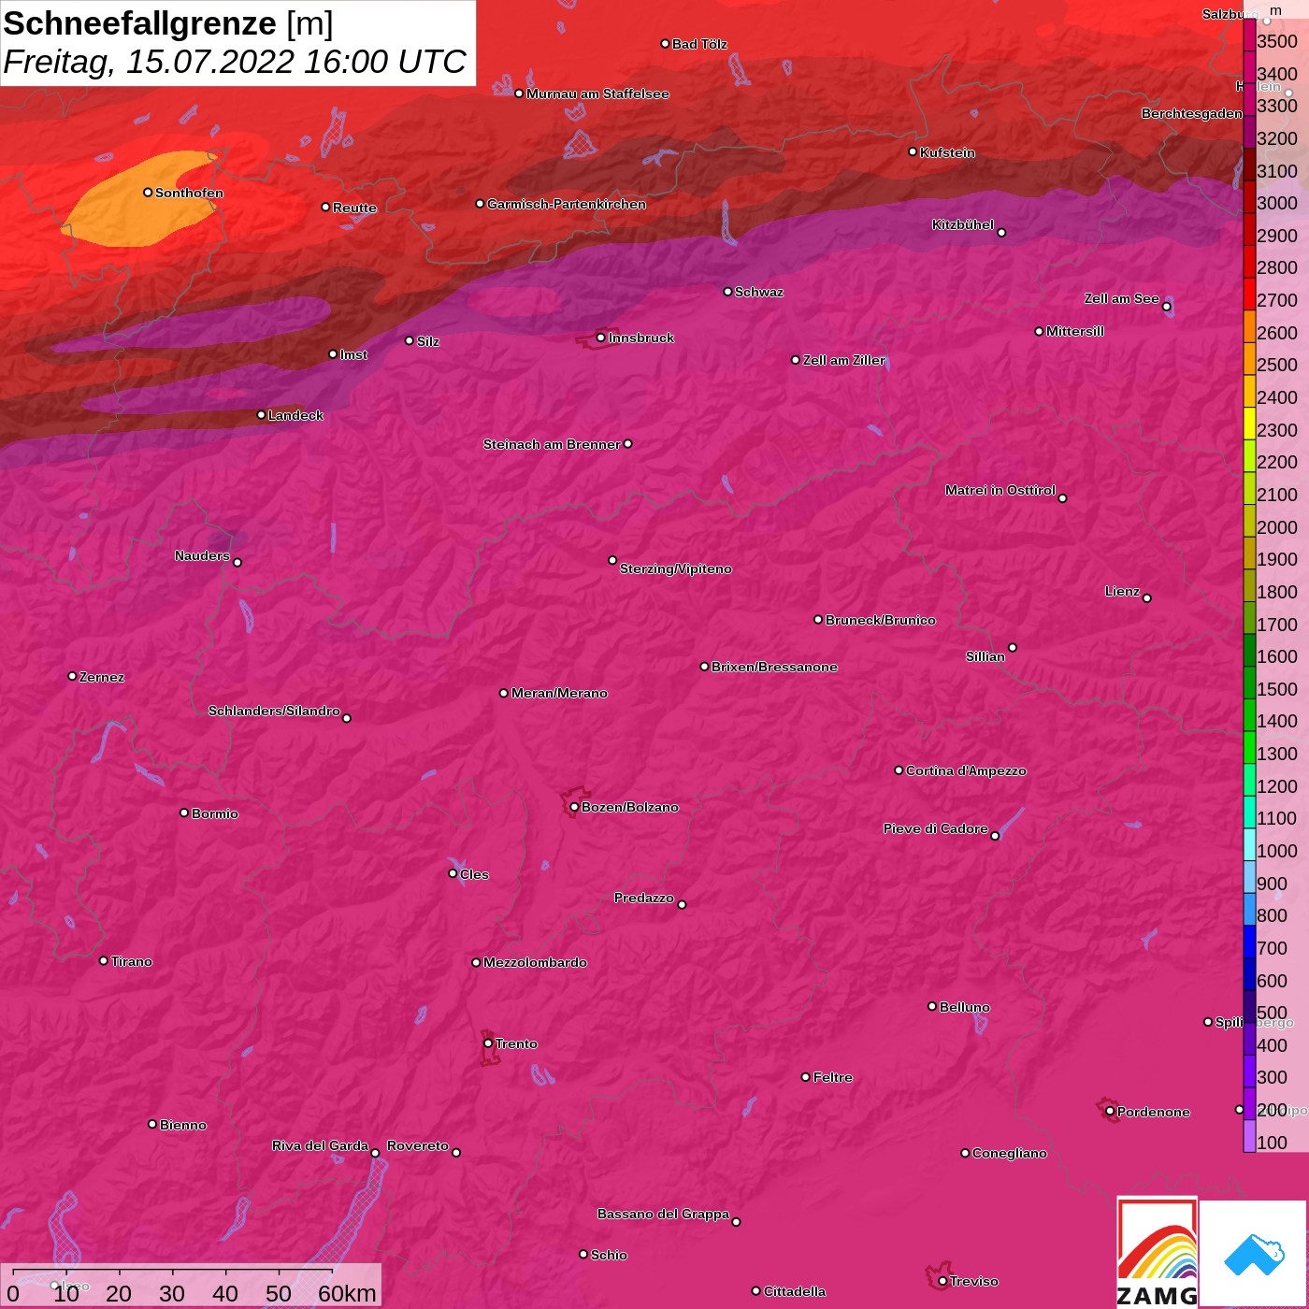Click the Meran/Merano label
Image resolution: width=1309 pixels, height=1309 pixels.
559,693
